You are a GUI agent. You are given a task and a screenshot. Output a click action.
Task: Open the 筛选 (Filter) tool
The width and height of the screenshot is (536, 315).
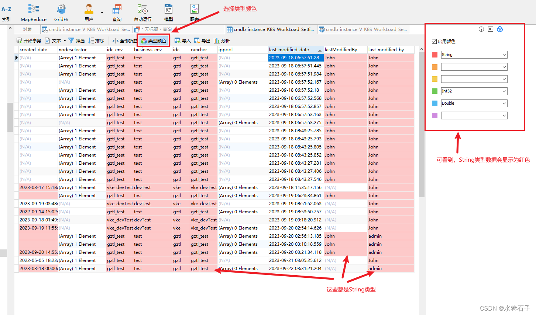tap(76, 41)
